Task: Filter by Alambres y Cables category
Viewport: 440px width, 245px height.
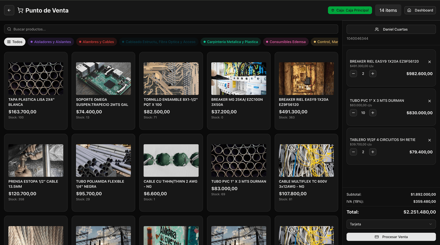Action: pyautogui.click(x=96, y=42)
